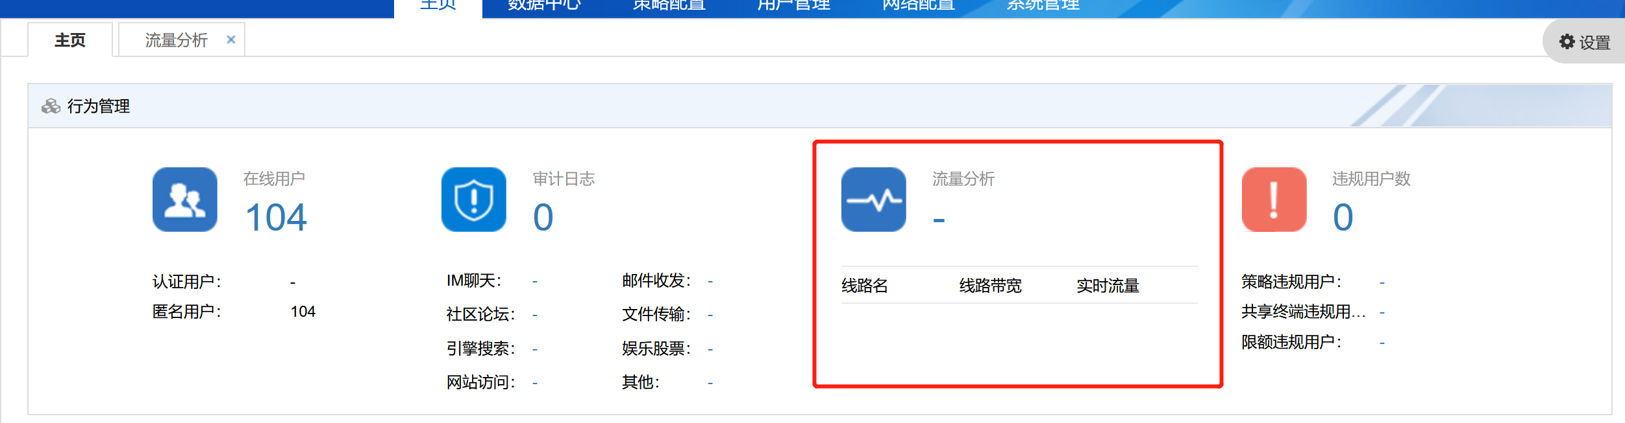Click the 网站访问 label

[481, 382]
